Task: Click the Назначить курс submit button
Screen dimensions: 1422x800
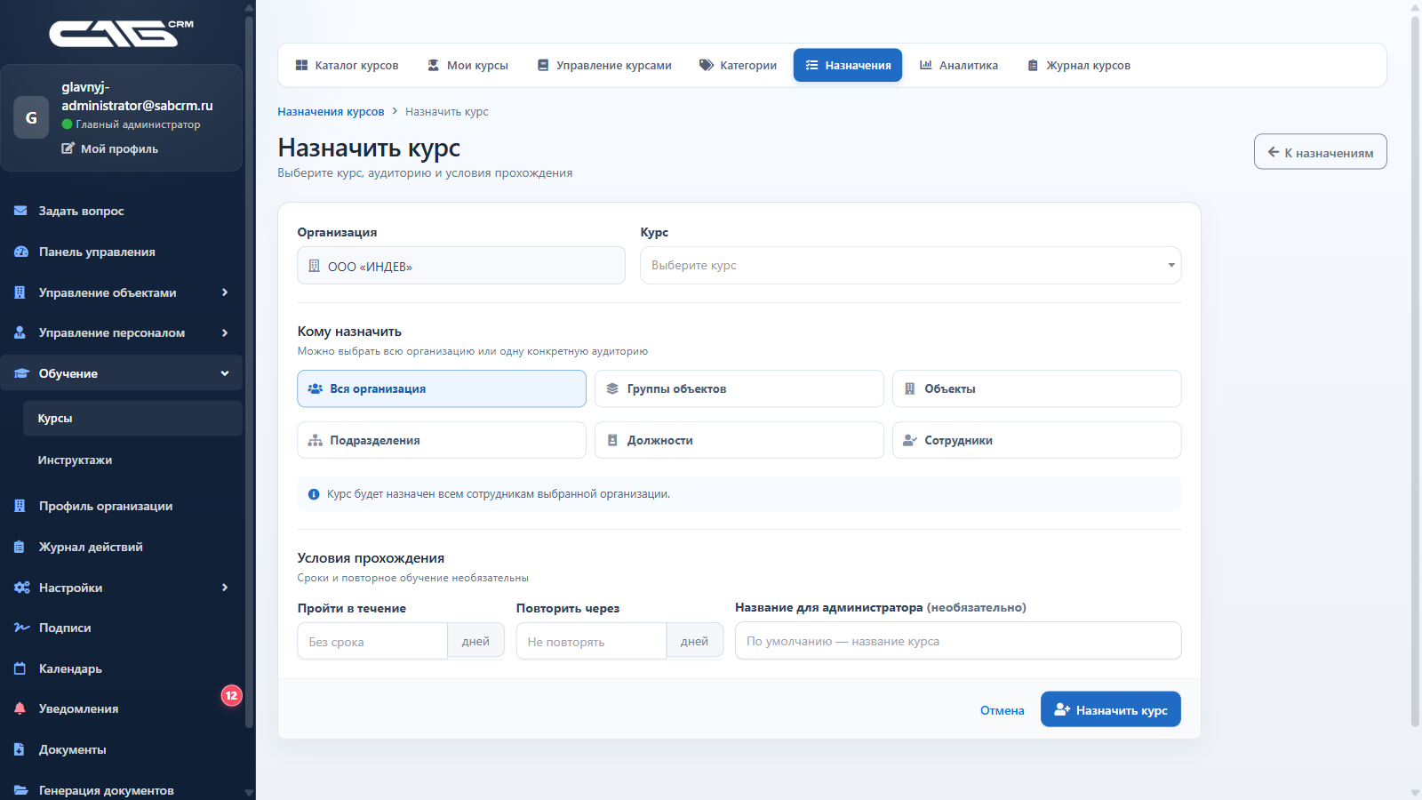Action: point(1110,709)
